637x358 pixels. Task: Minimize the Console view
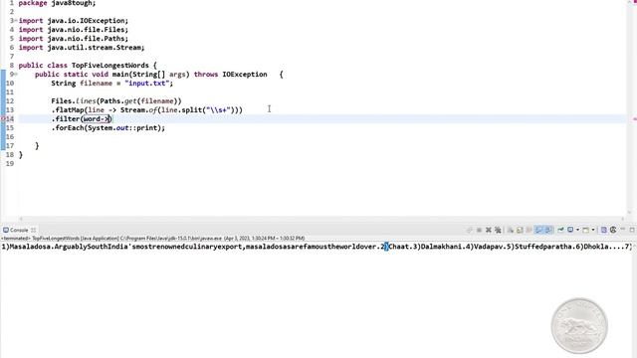click(622, 230)
